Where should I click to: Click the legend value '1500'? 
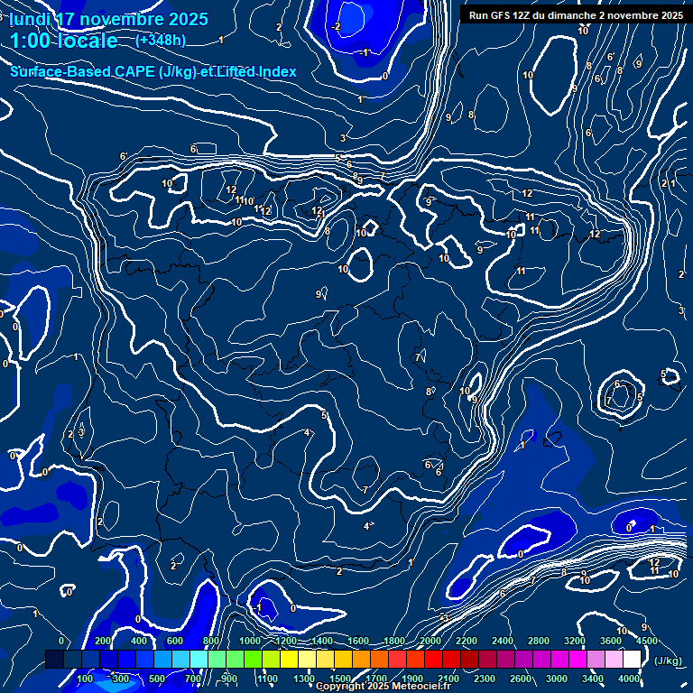pyautogui.click(x=340, y=679)
